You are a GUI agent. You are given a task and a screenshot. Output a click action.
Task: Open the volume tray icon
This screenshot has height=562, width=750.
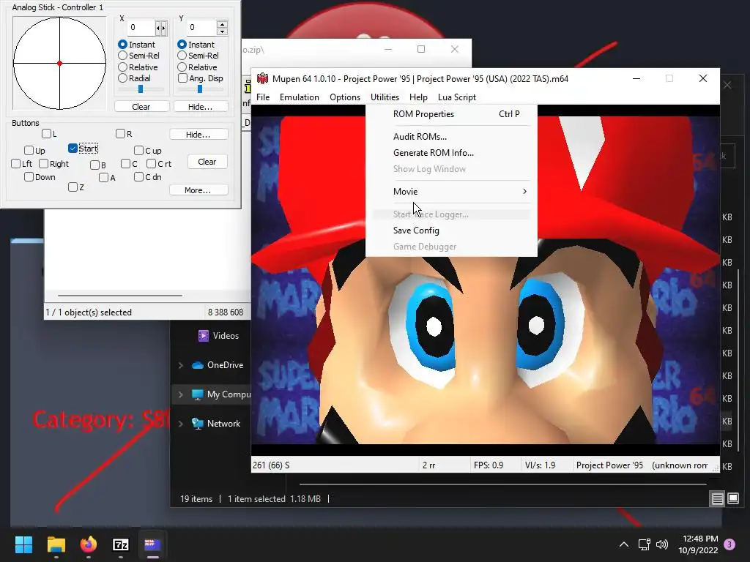(x=662, y=544)
